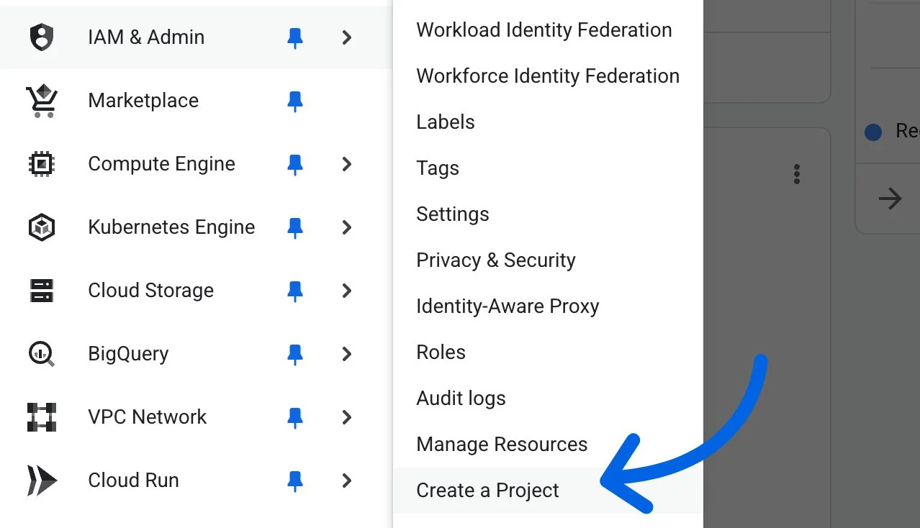Click the Kubernetes Engine hexagon icon
The image size is (920, 528).
pos(42,227)
